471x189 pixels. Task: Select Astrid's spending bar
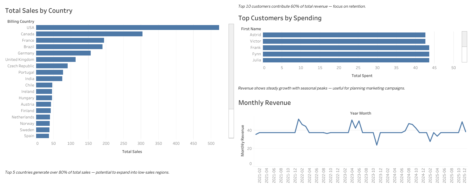pyautogui.click(x=344, y=35)
